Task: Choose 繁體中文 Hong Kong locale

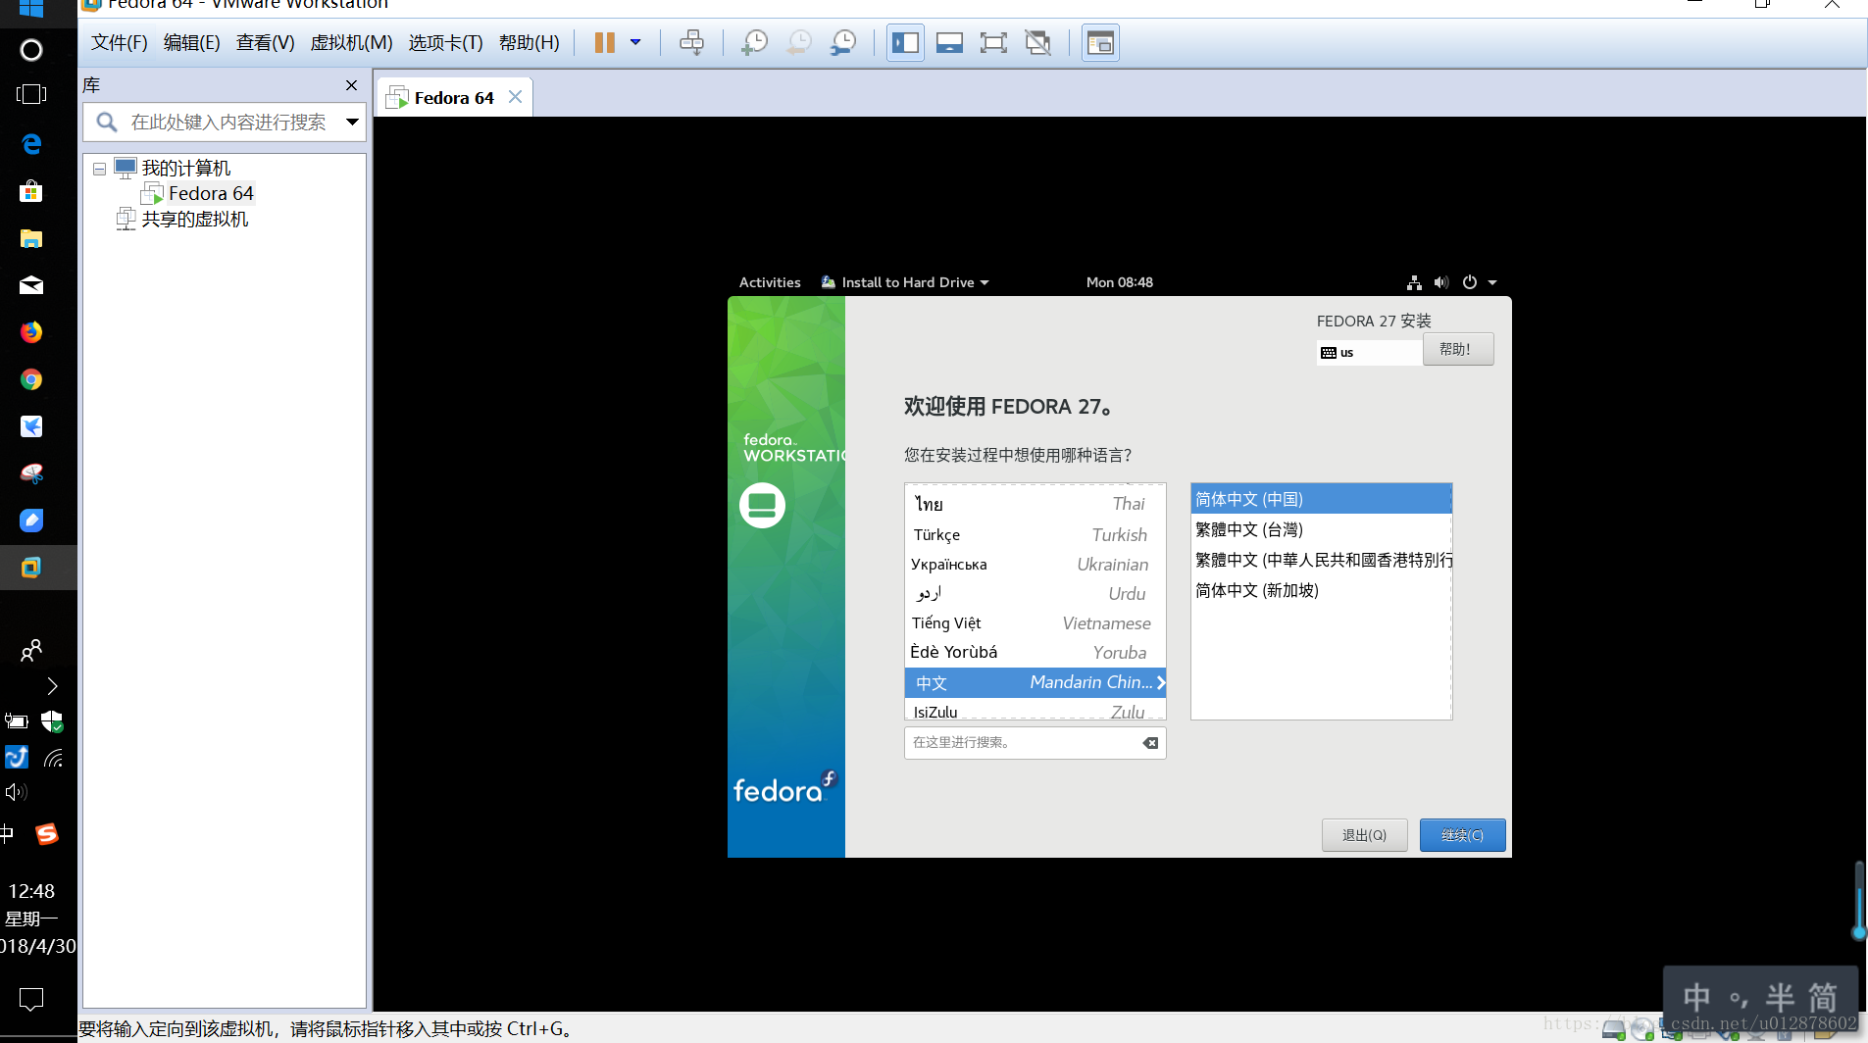Action: point(1321,560)
